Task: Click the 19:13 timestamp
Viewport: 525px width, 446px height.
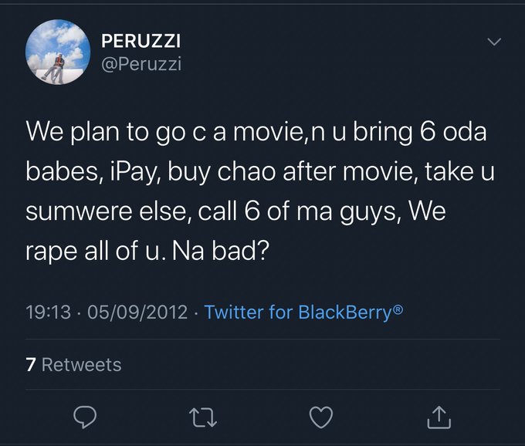Action: pyautogui.click(x=48, y=313)
